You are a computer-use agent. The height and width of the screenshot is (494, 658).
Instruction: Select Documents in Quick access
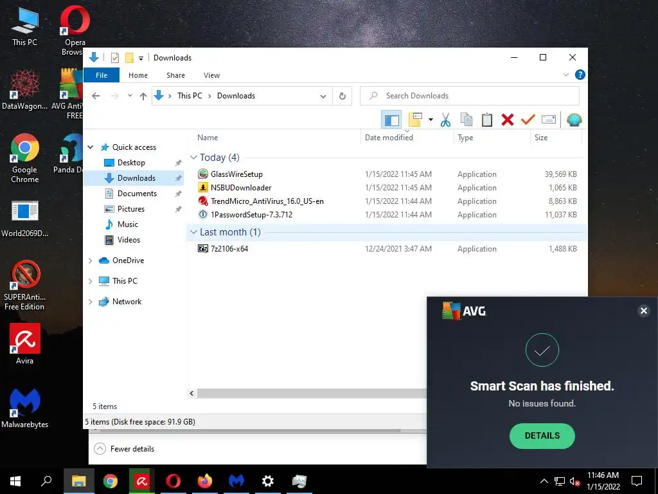click(x=137, y=194)
